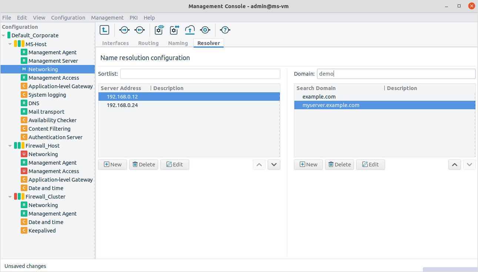Open the Management menu

pyautogui.click(x=107, y=17)
